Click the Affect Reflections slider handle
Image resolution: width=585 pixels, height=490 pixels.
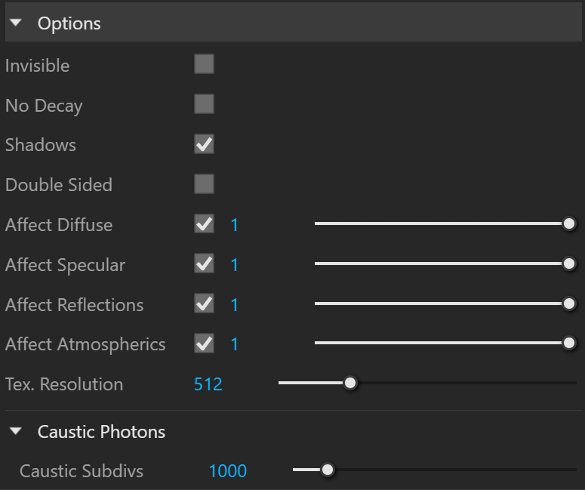(x=569, y=304)
